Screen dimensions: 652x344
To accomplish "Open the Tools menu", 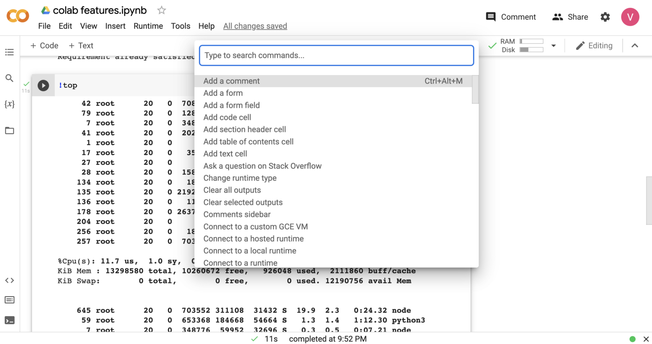I will tap(180, 26).
